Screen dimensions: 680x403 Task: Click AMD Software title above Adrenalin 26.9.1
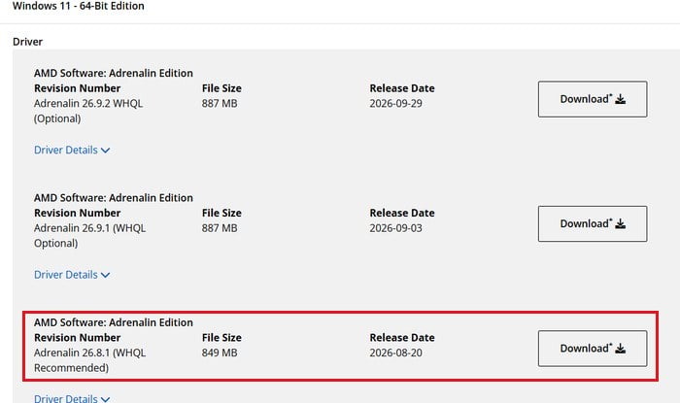tap(114, 198)
